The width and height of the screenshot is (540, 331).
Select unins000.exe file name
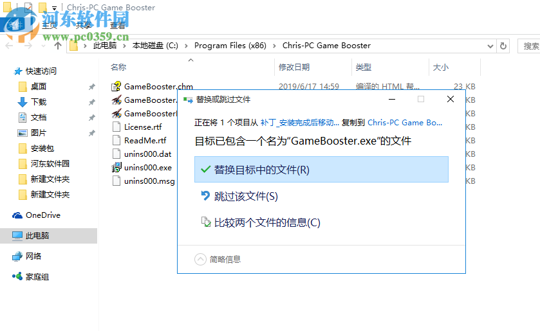click(148, 167)
